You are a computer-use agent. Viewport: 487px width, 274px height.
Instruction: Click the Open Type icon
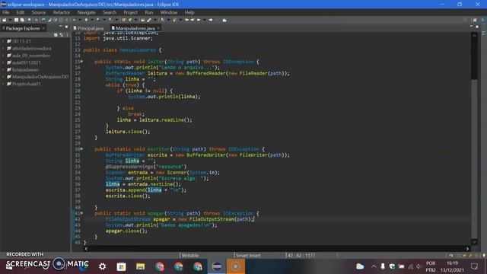pos(143,20)
